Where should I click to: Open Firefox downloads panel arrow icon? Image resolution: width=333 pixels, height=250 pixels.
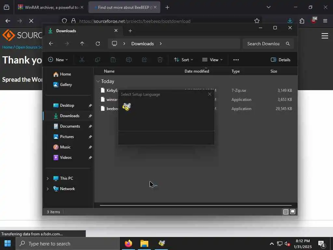290,21
